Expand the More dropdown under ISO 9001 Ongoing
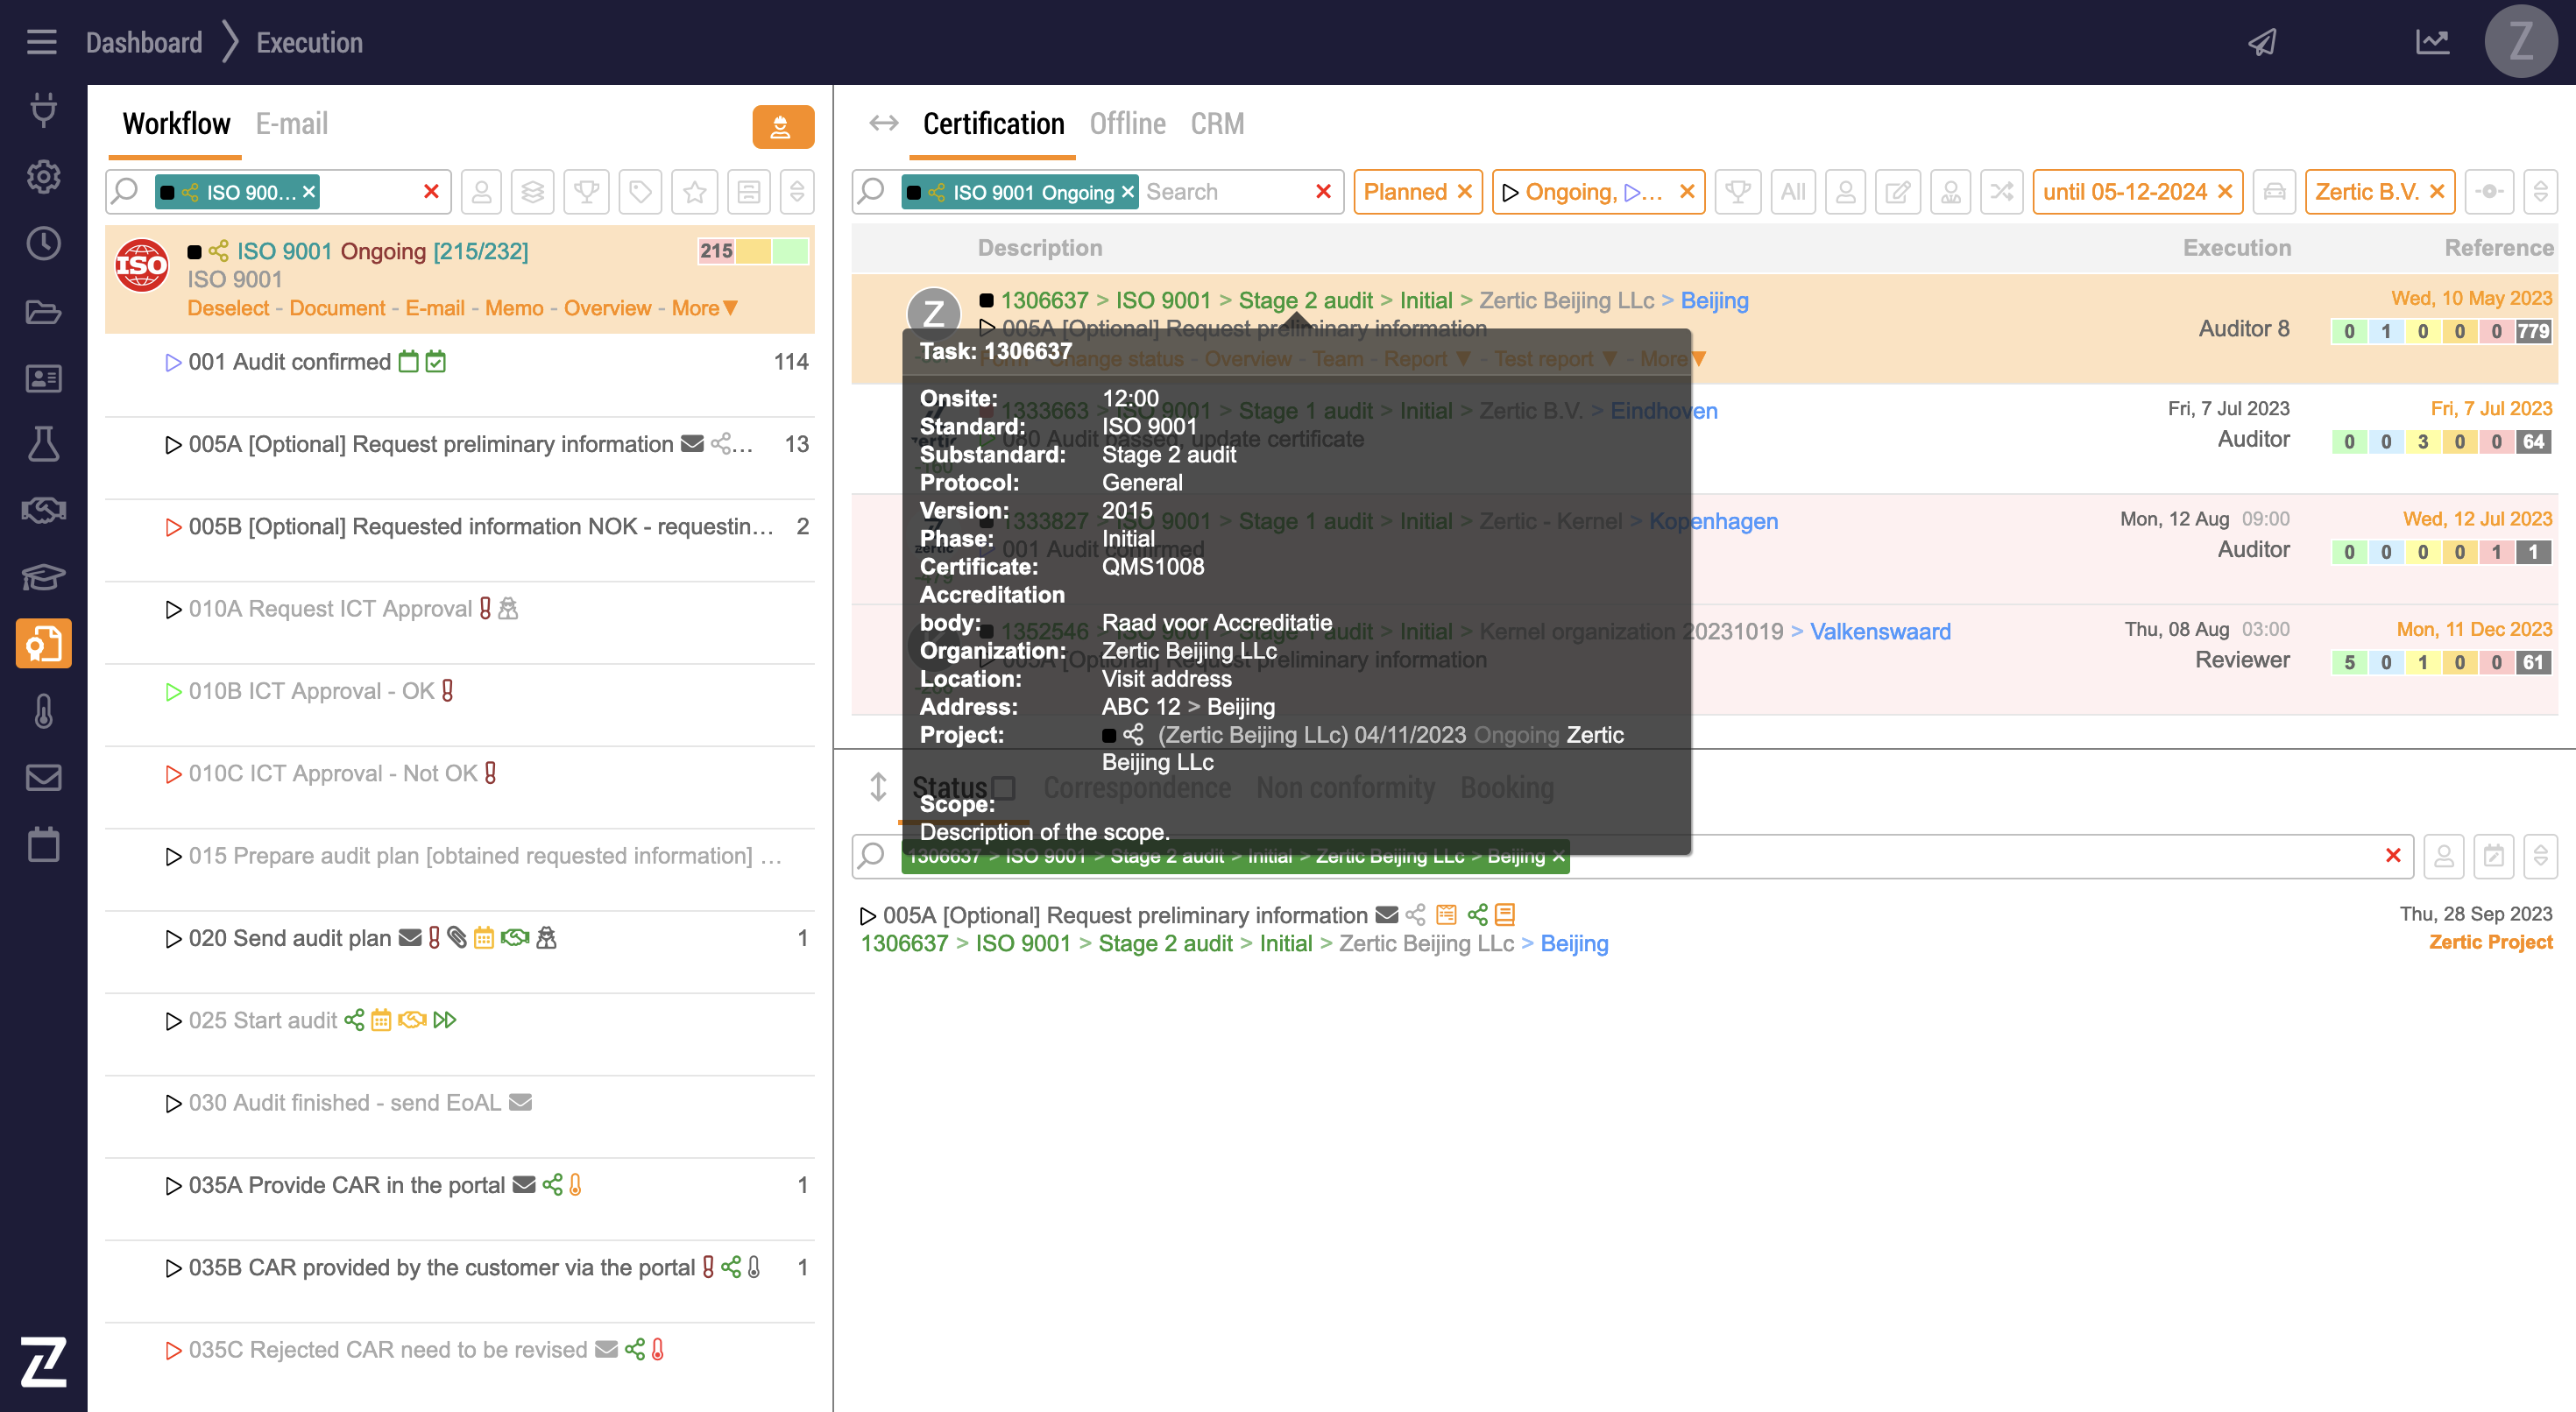 click(x=704, y=308)
